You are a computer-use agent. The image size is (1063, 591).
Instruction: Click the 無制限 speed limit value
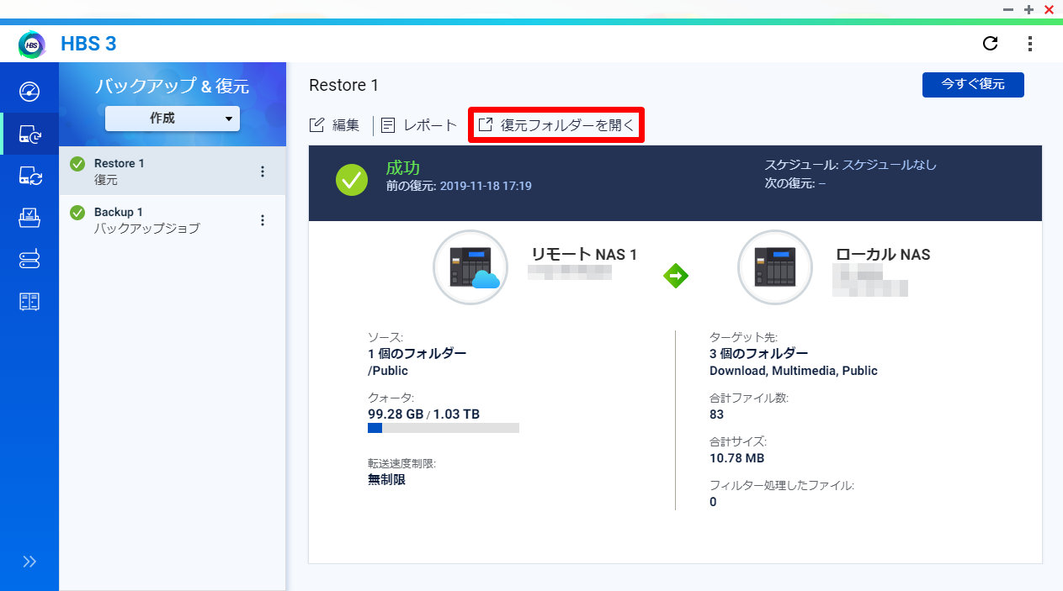pos(387,480)
